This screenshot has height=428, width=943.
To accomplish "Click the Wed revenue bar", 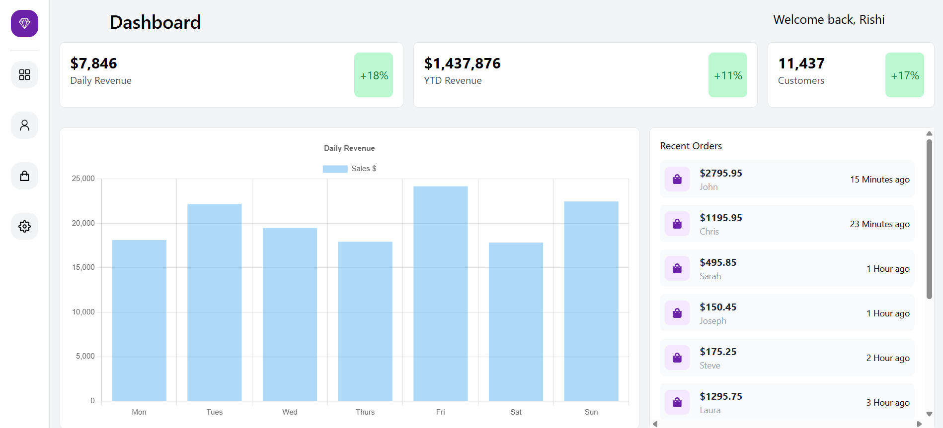I will click(290, 314).
